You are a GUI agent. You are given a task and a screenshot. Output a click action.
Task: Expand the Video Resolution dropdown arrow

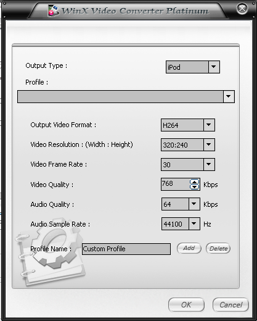(209, 144)
